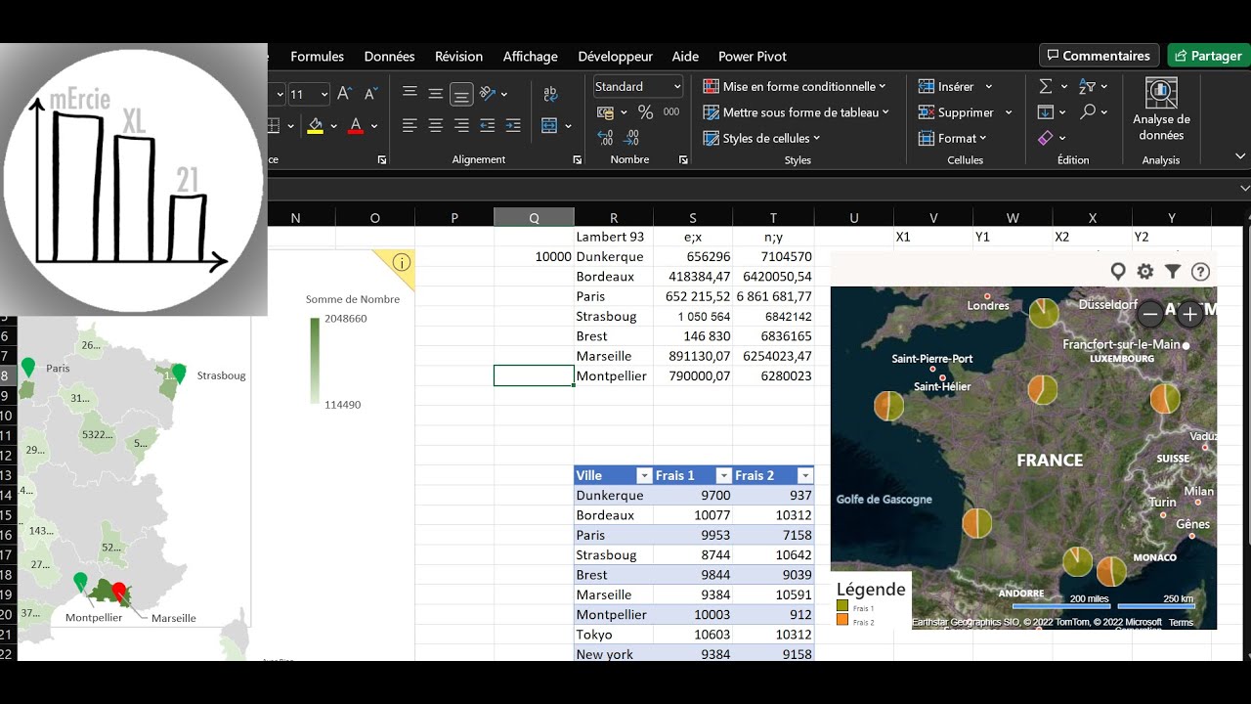This screenshot has height=704, width=1251.
Task: Click the Supprimer cells button
Action: tap(955, 112)
